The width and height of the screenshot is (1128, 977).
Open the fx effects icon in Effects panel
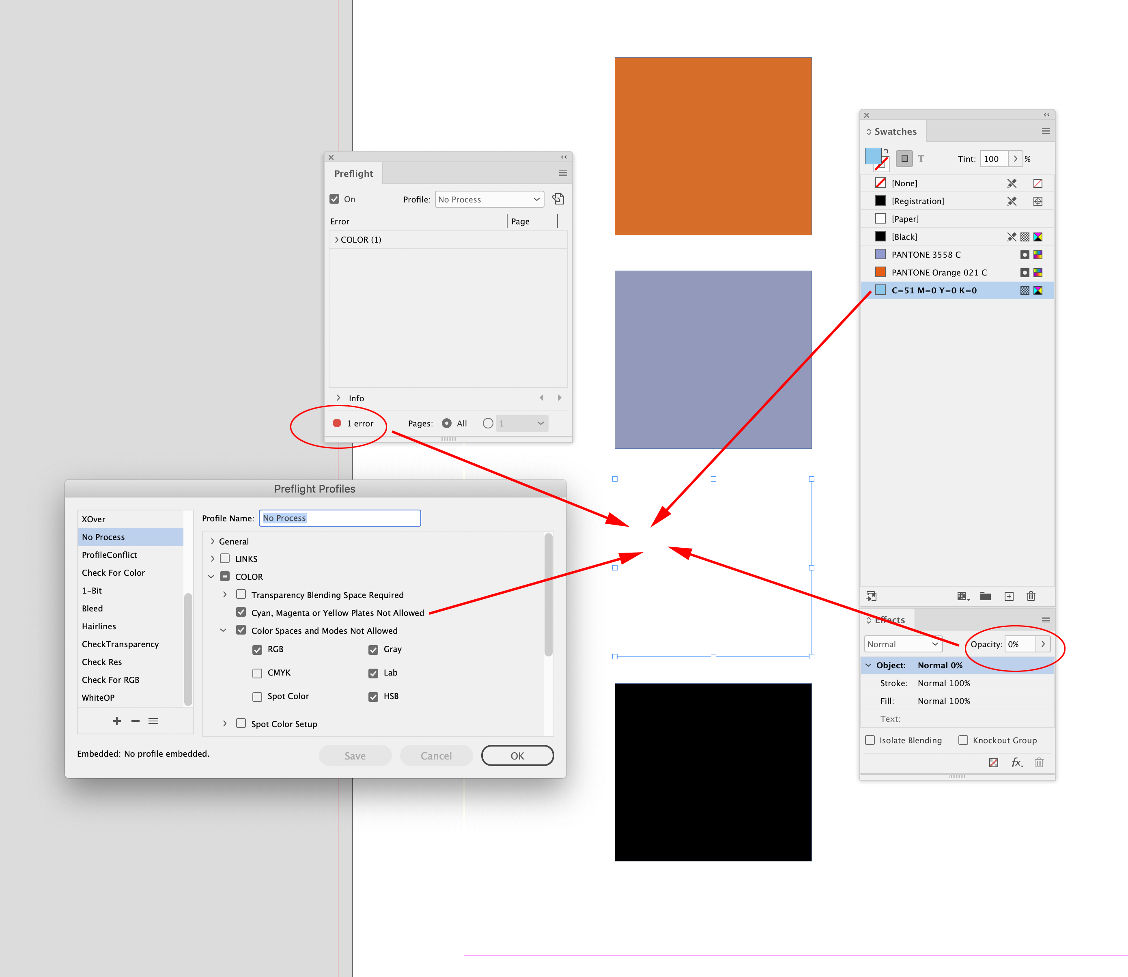point(1016,762)
